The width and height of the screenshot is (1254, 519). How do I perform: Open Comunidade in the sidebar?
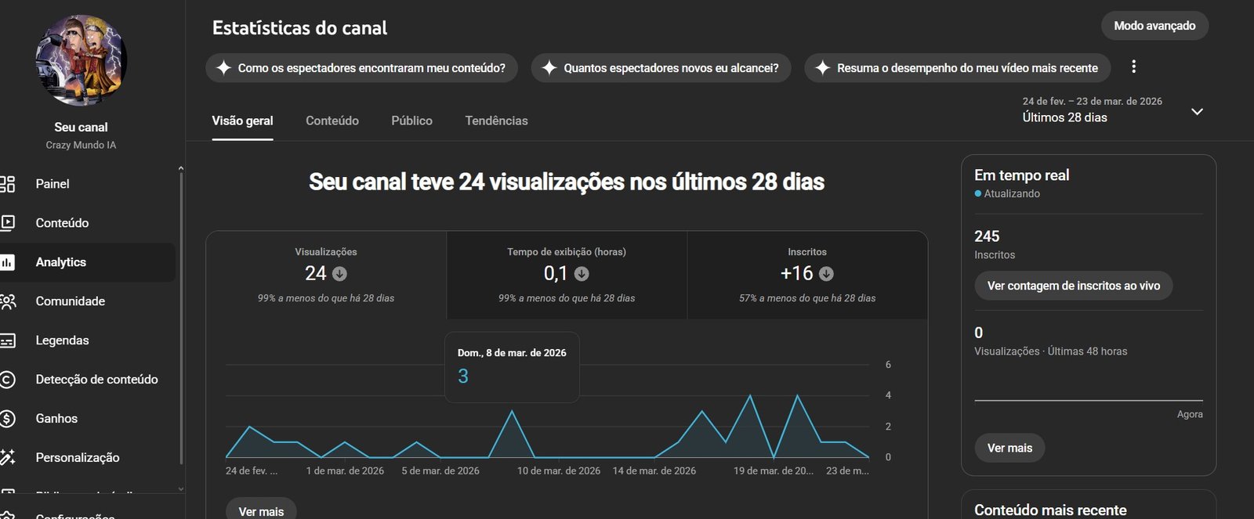click(x=88, y=301)
